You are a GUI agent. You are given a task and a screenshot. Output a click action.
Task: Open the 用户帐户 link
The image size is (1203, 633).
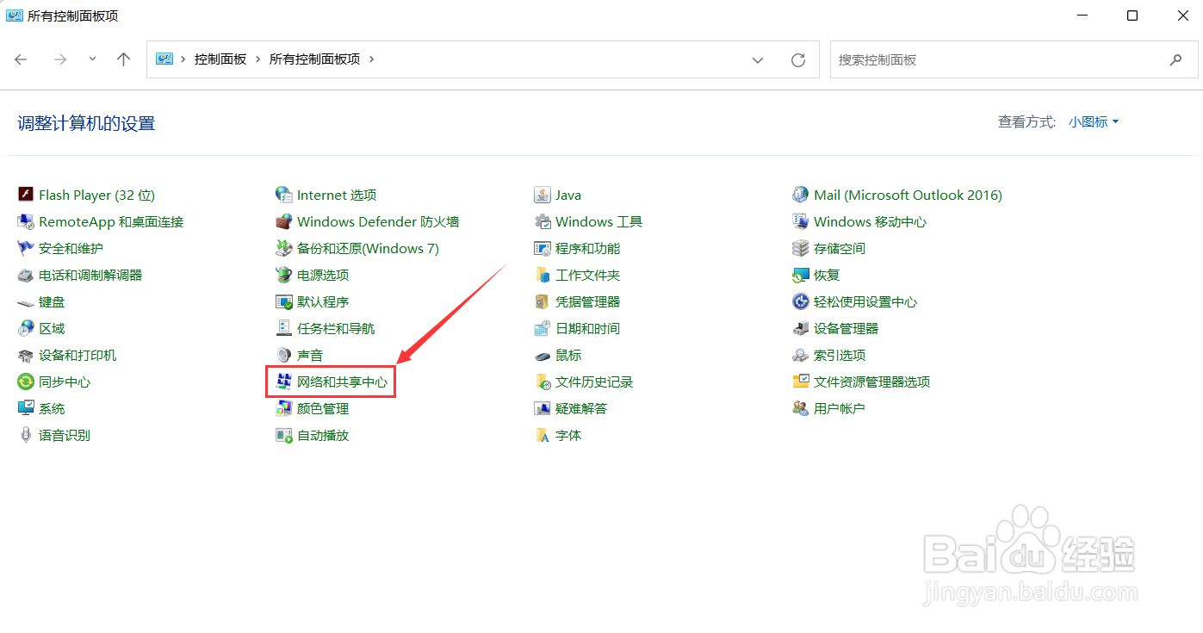click(x=840, y=409)
